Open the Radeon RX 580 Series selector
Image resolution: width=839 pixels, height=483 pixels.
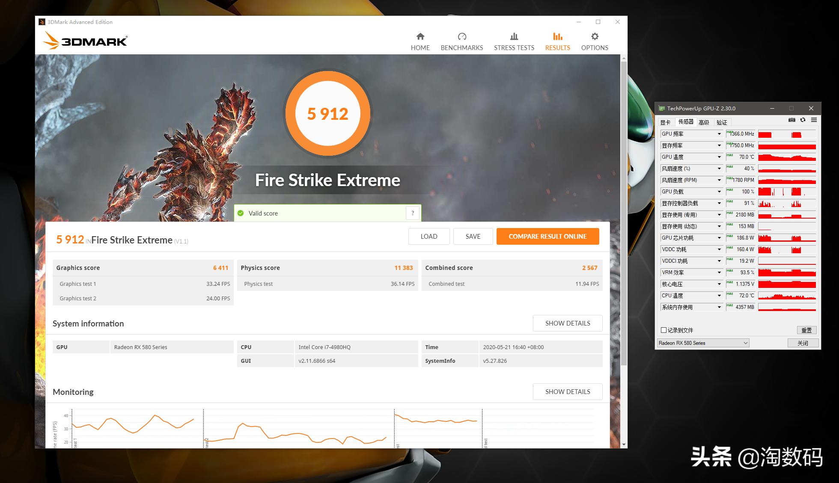tap(703, 343)
